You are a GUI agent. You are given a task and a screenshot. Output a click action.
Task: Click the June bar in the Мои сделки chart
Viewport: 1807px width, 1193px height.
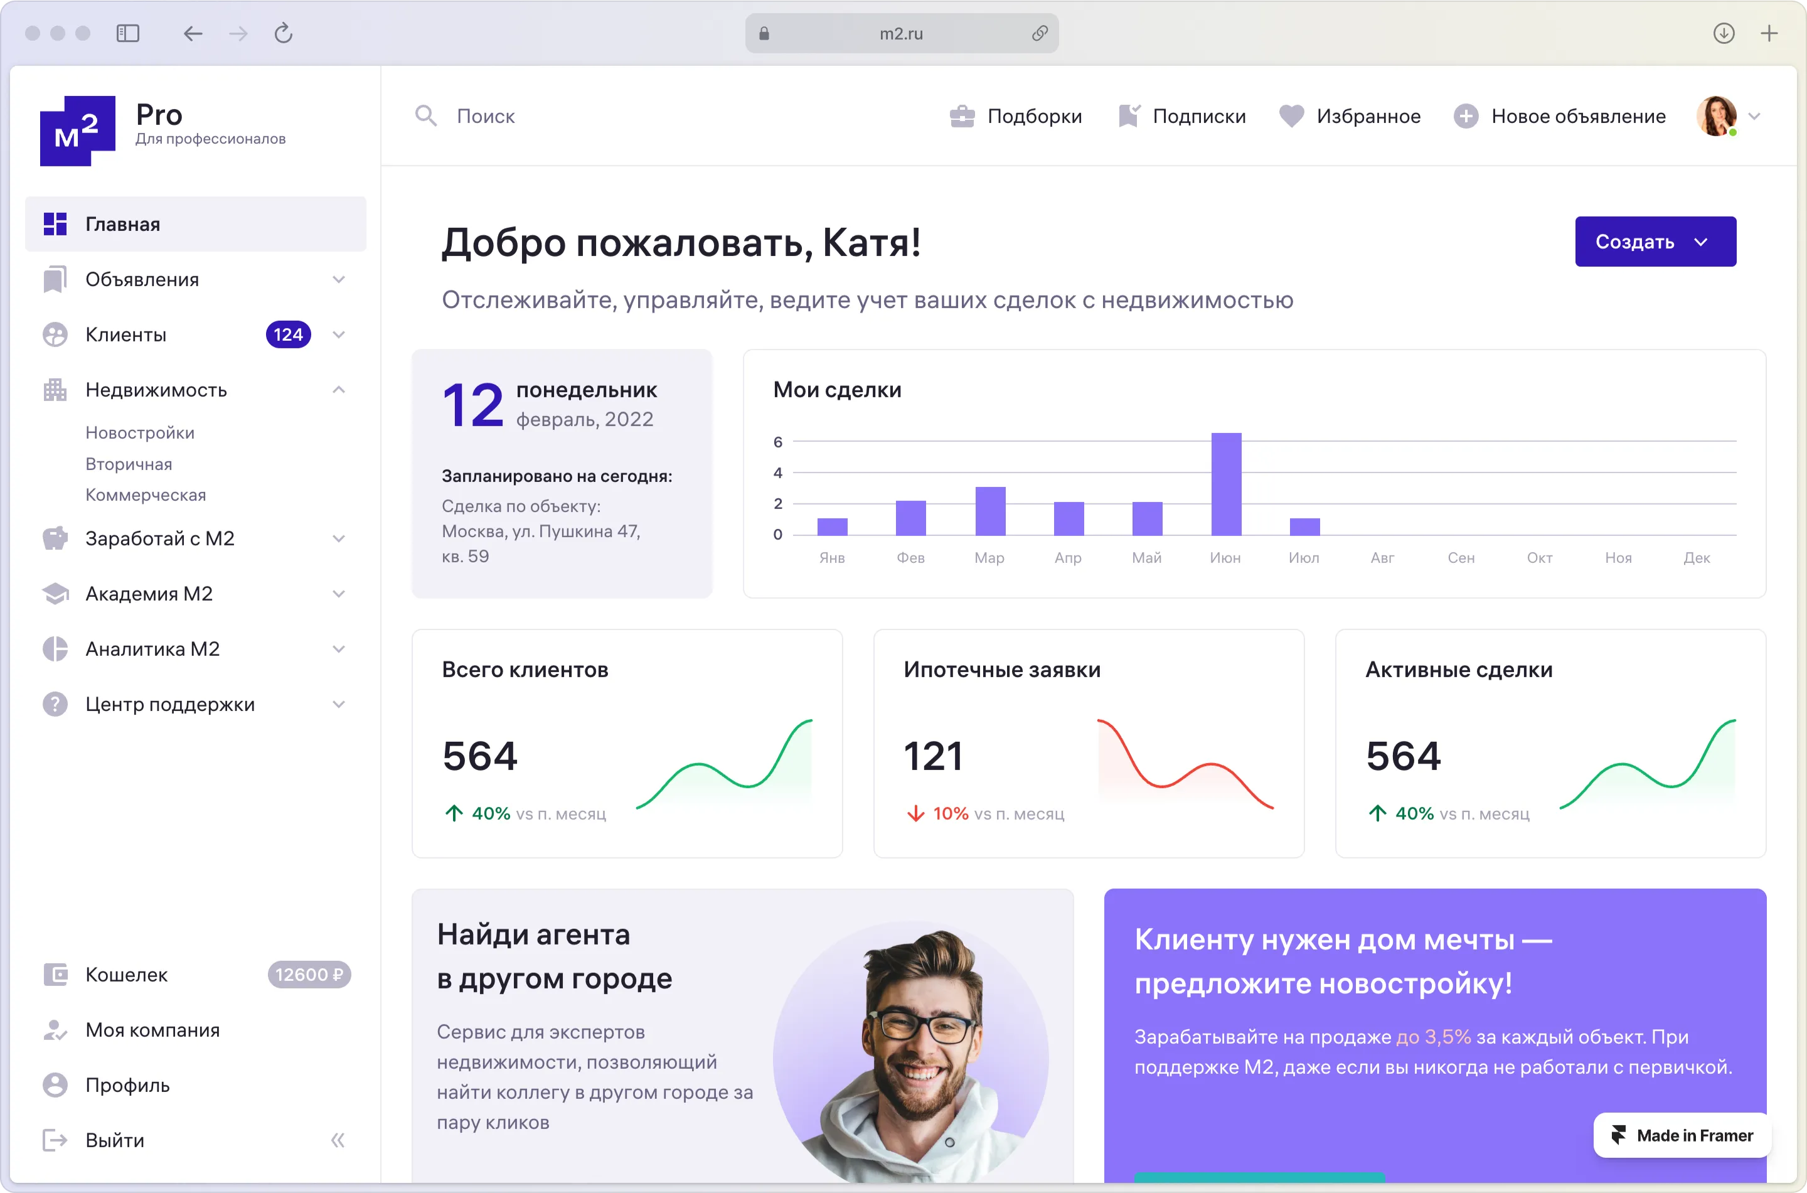click(x=1225, y=484)
